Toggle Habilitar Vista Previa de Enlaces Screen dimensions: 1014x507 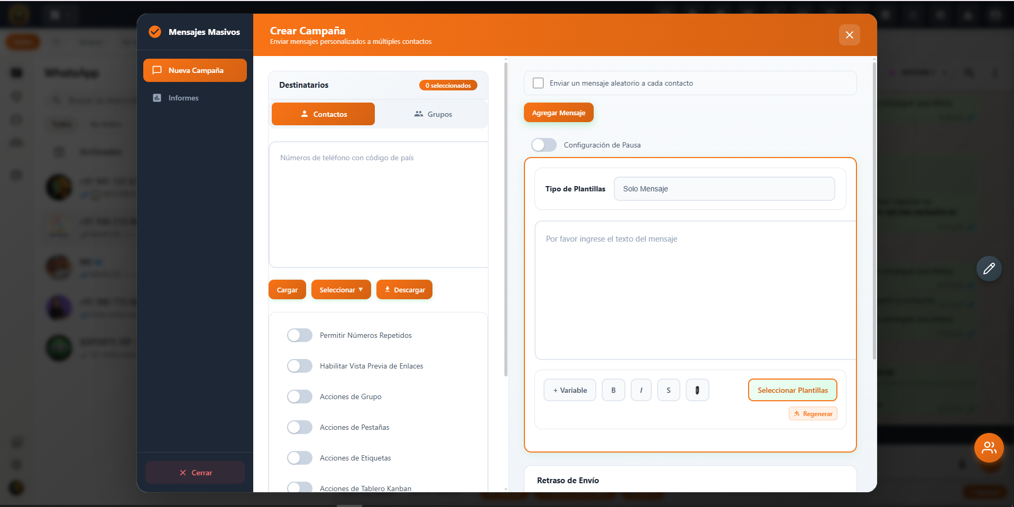click(x=300, y=366)
